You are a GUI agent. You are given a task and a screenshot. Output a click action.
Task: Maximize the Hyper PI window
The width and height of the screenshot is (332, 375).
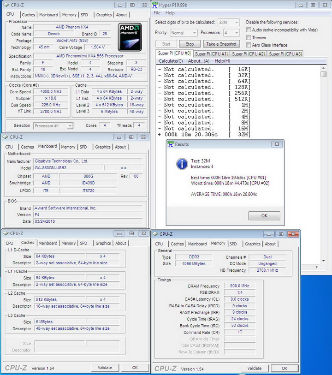tap(313, 5)
